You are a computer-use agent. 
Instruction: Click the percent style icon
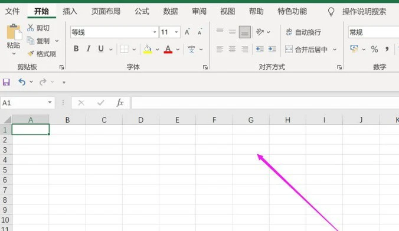(x=374, y=49)
